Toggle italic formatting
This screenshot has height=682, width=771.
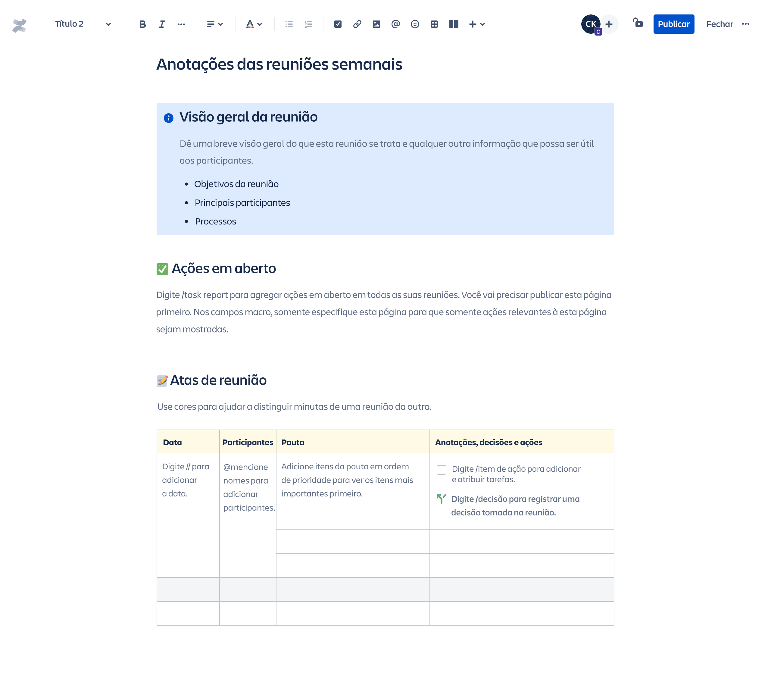pyautogui.click(x=162, y=24)
